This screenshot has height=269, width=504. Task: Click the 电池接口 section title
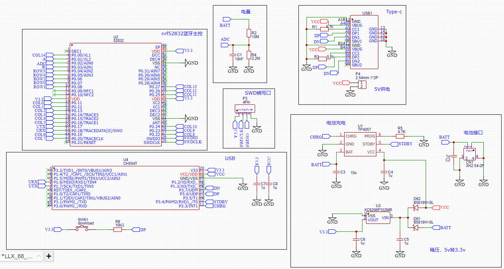[473, 133]
